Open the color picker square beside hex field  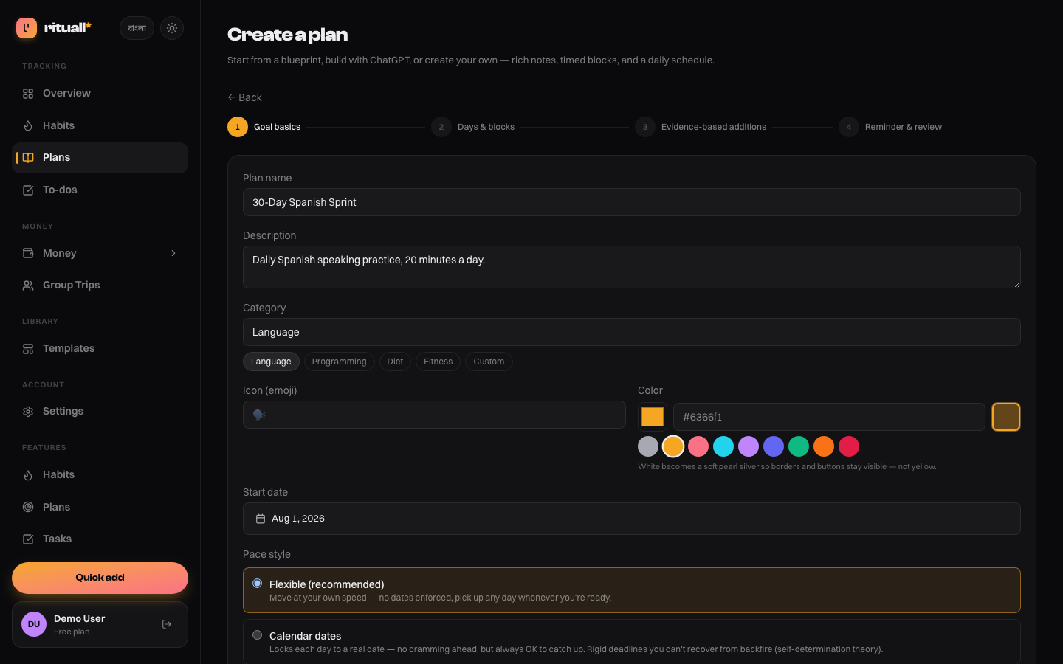click(653, 417)
